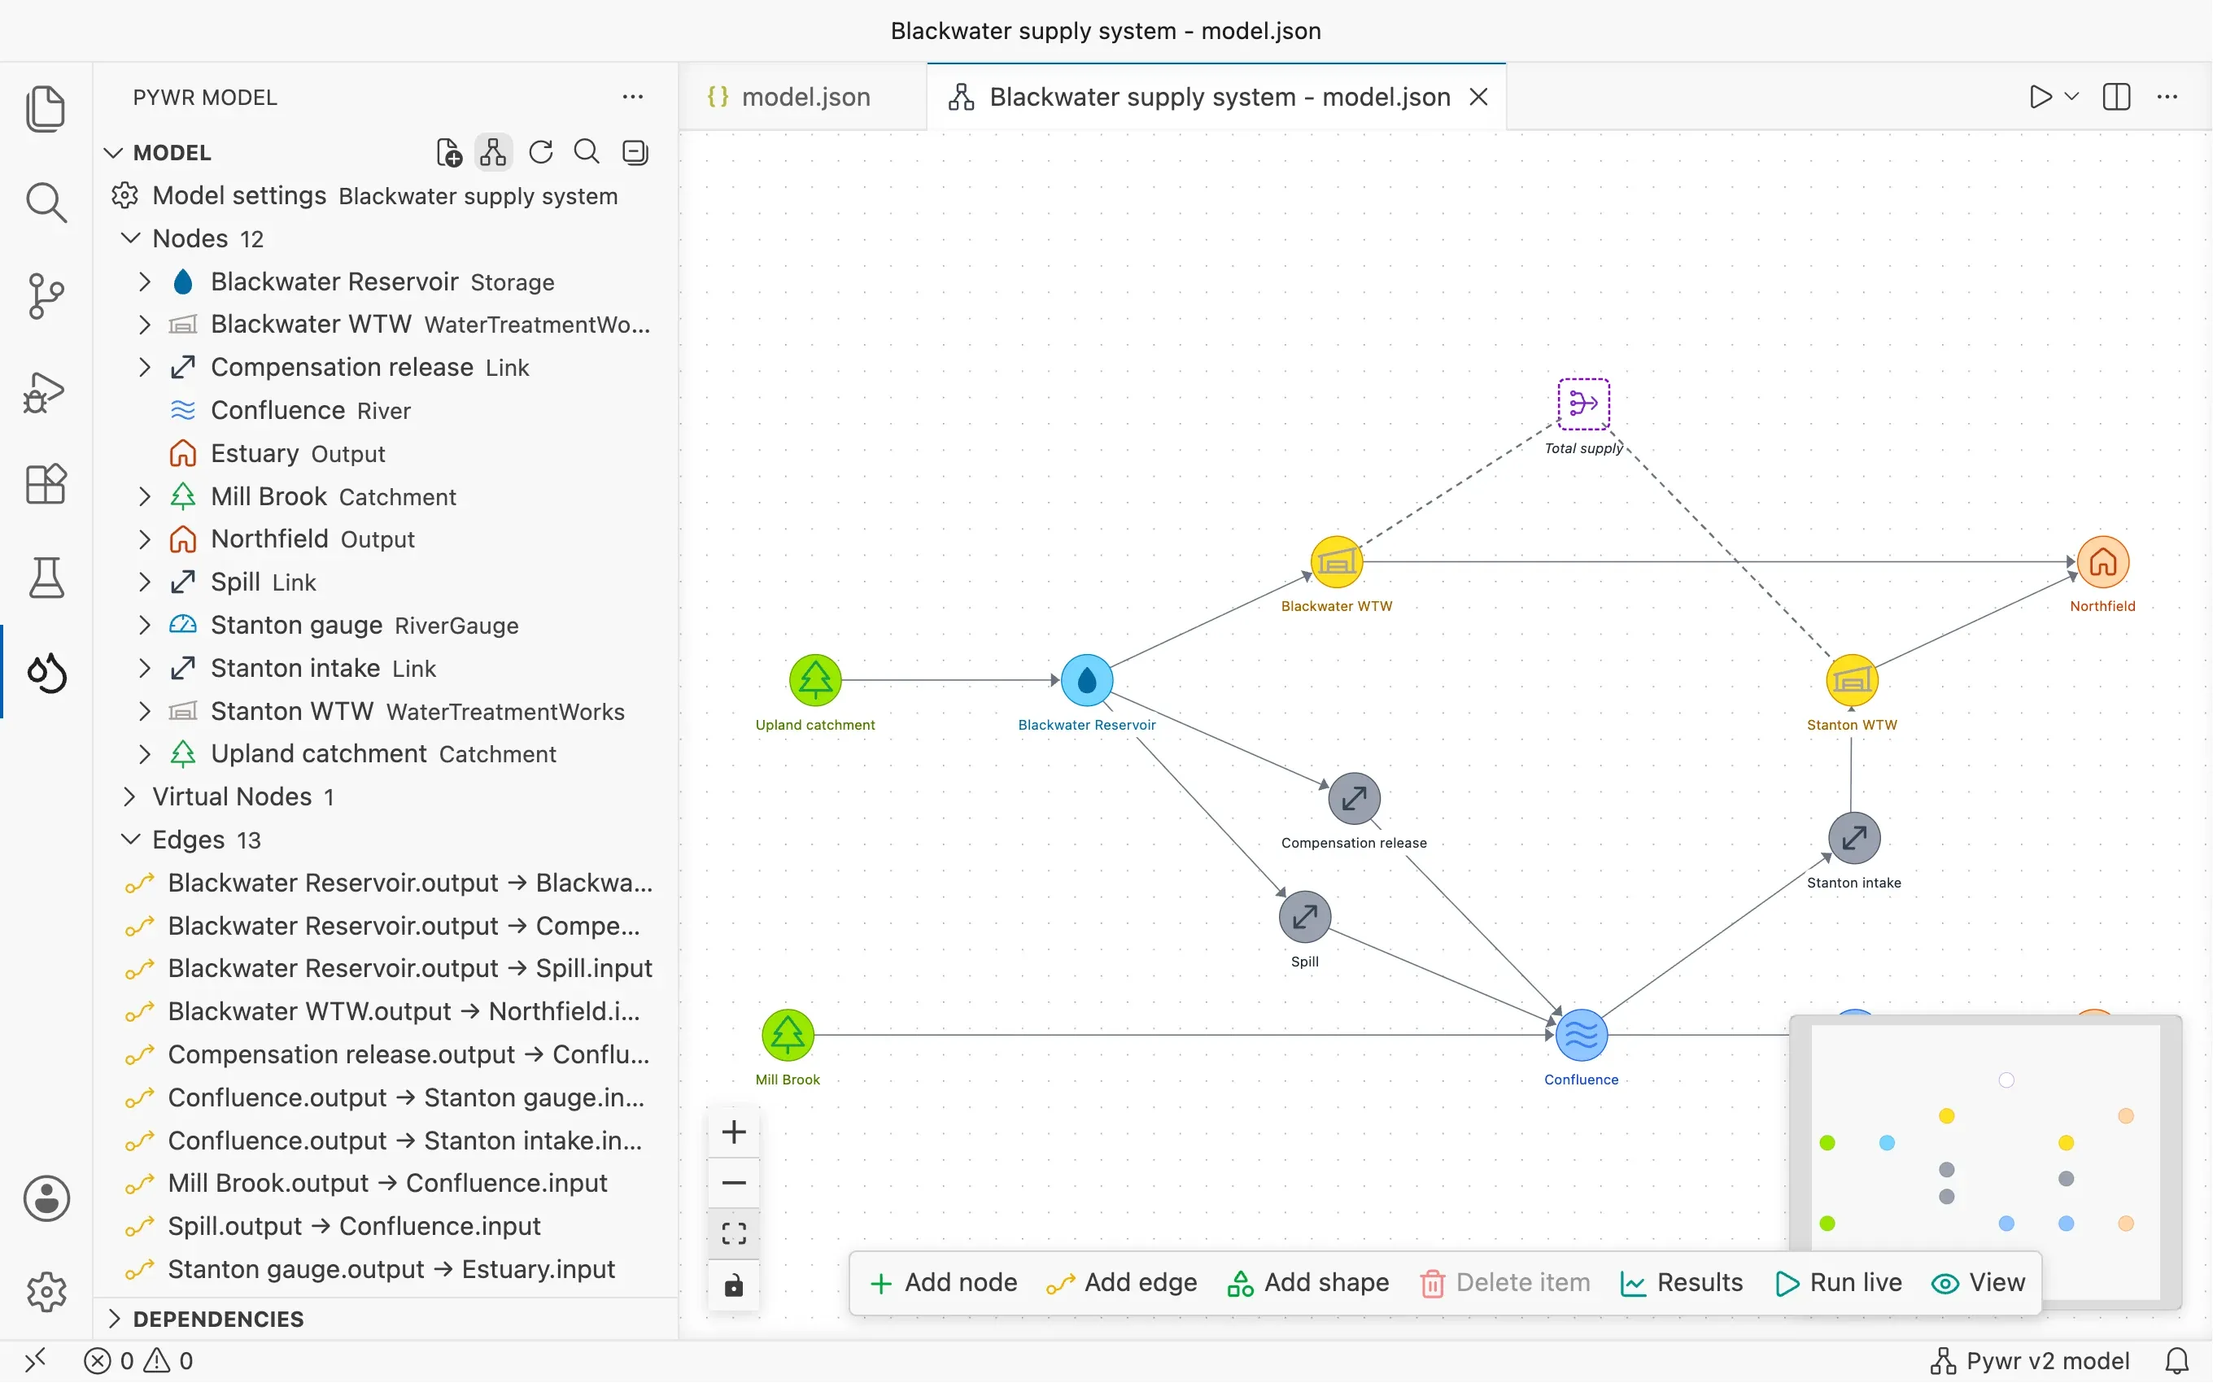The width and height of the screenshot is (2213, 1383).
Task: Open Testing flask view
Action: tap(46, 578)
